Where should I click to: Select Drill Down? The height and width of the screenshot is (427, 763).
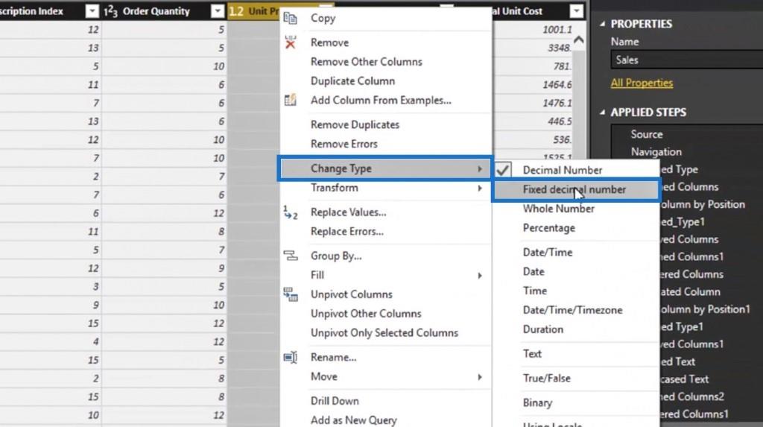(x=335, y=401)
